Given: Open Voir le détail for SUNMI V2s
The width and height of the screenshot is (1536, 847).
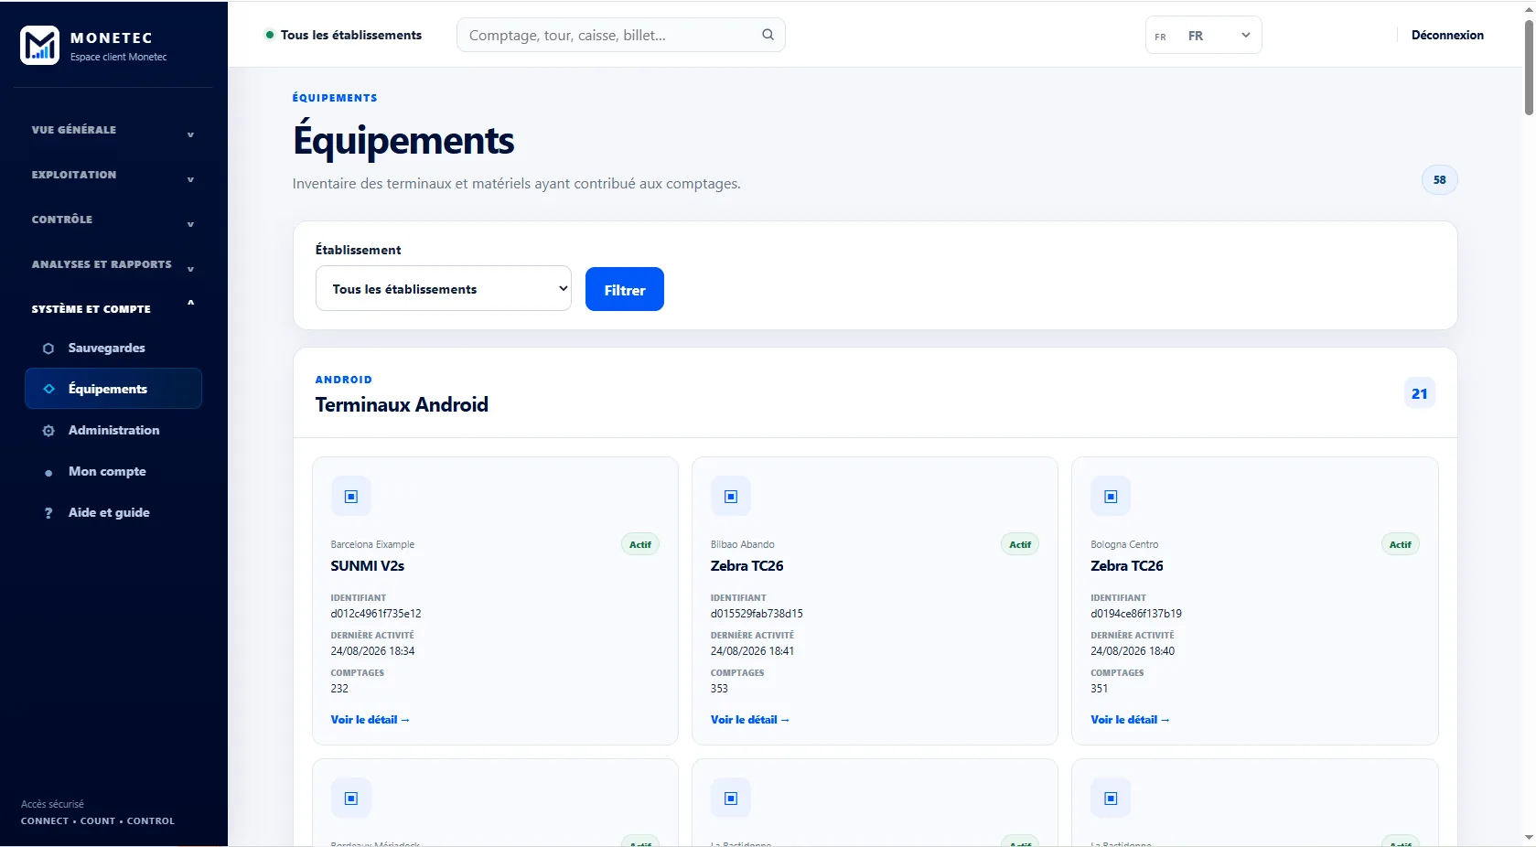Looking at the screenshot, I should click(370, 720).
